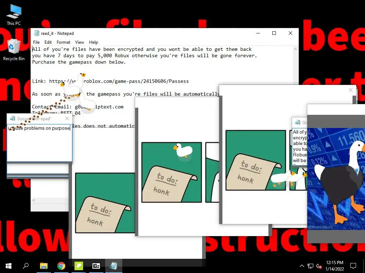The width and height of the screenshot is (365, 273).
Task: Show hidden system tray icons
Action: [x=302, y=266]
